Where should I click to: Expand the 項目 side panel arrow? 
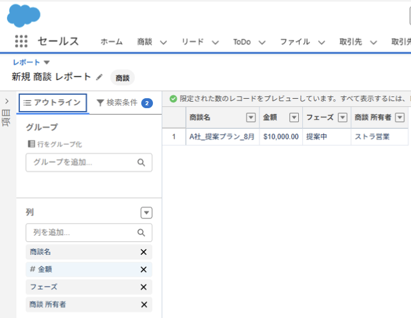pyautogui.click(x=7, y=101)
